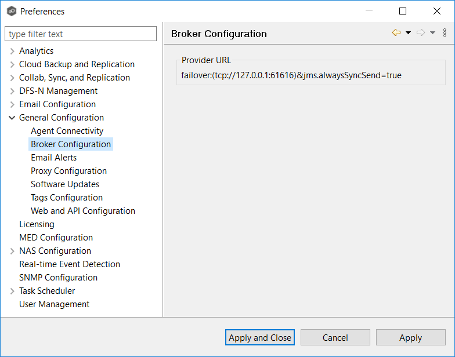Click the Cancel button
Screen dimensions: 455x357
[x=335, y=337]
